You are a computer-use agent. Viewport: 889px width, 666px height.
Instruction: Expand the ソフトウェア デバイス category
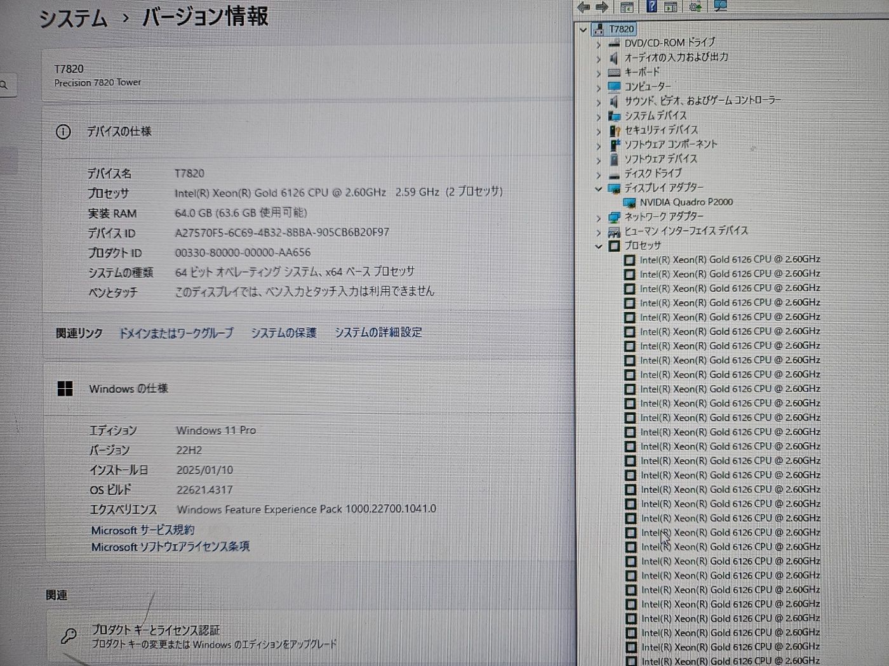[x=598, y=160]
